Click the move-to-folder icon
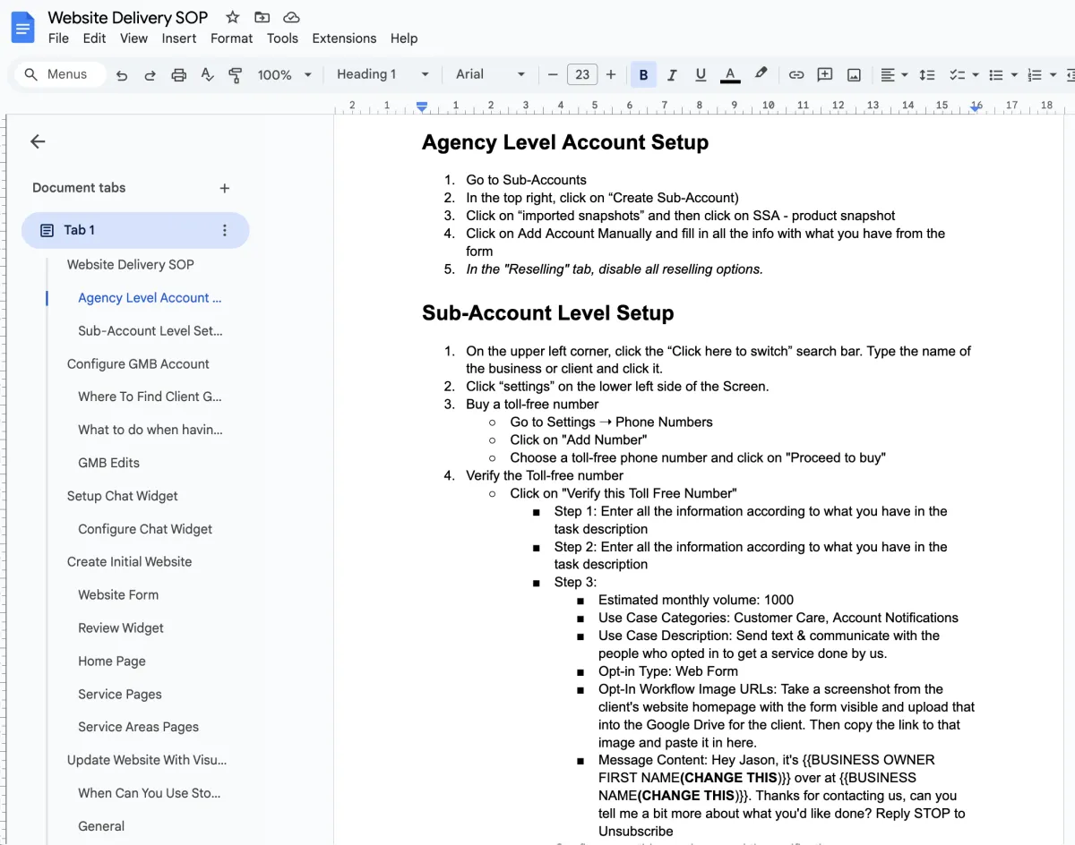 (x=262, y=17)
